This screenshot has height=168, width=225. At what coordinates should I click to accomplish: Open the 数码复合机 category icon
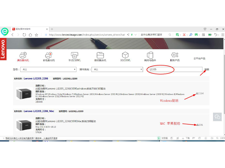pos(100,55)
